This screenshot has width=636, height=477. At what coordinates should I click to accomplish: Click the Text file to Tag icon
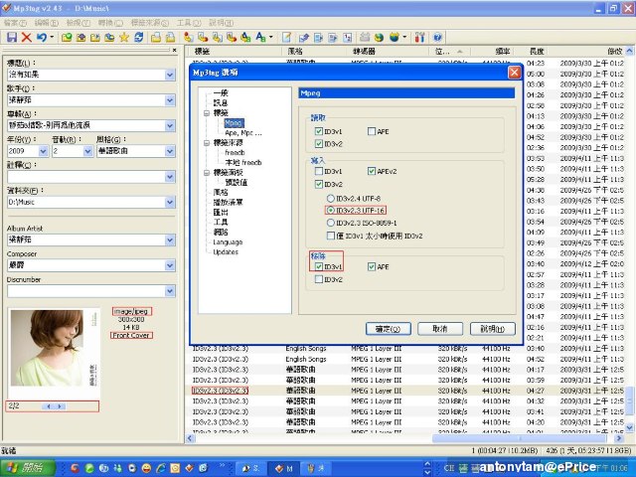[x=232, y=38]
